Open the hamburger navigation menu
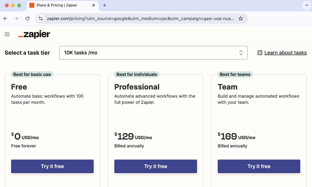The height and width of the screenshot is (187, 312). (x=7, y=34)
